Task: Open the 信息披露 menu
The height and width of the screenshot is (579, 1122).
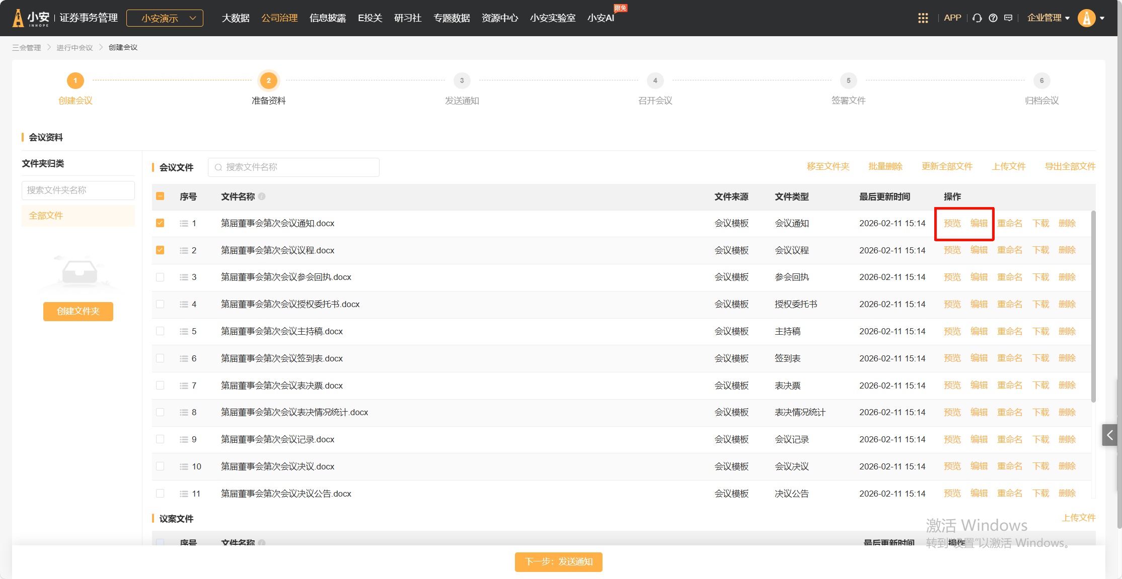Action: click(x=328, y=18)
